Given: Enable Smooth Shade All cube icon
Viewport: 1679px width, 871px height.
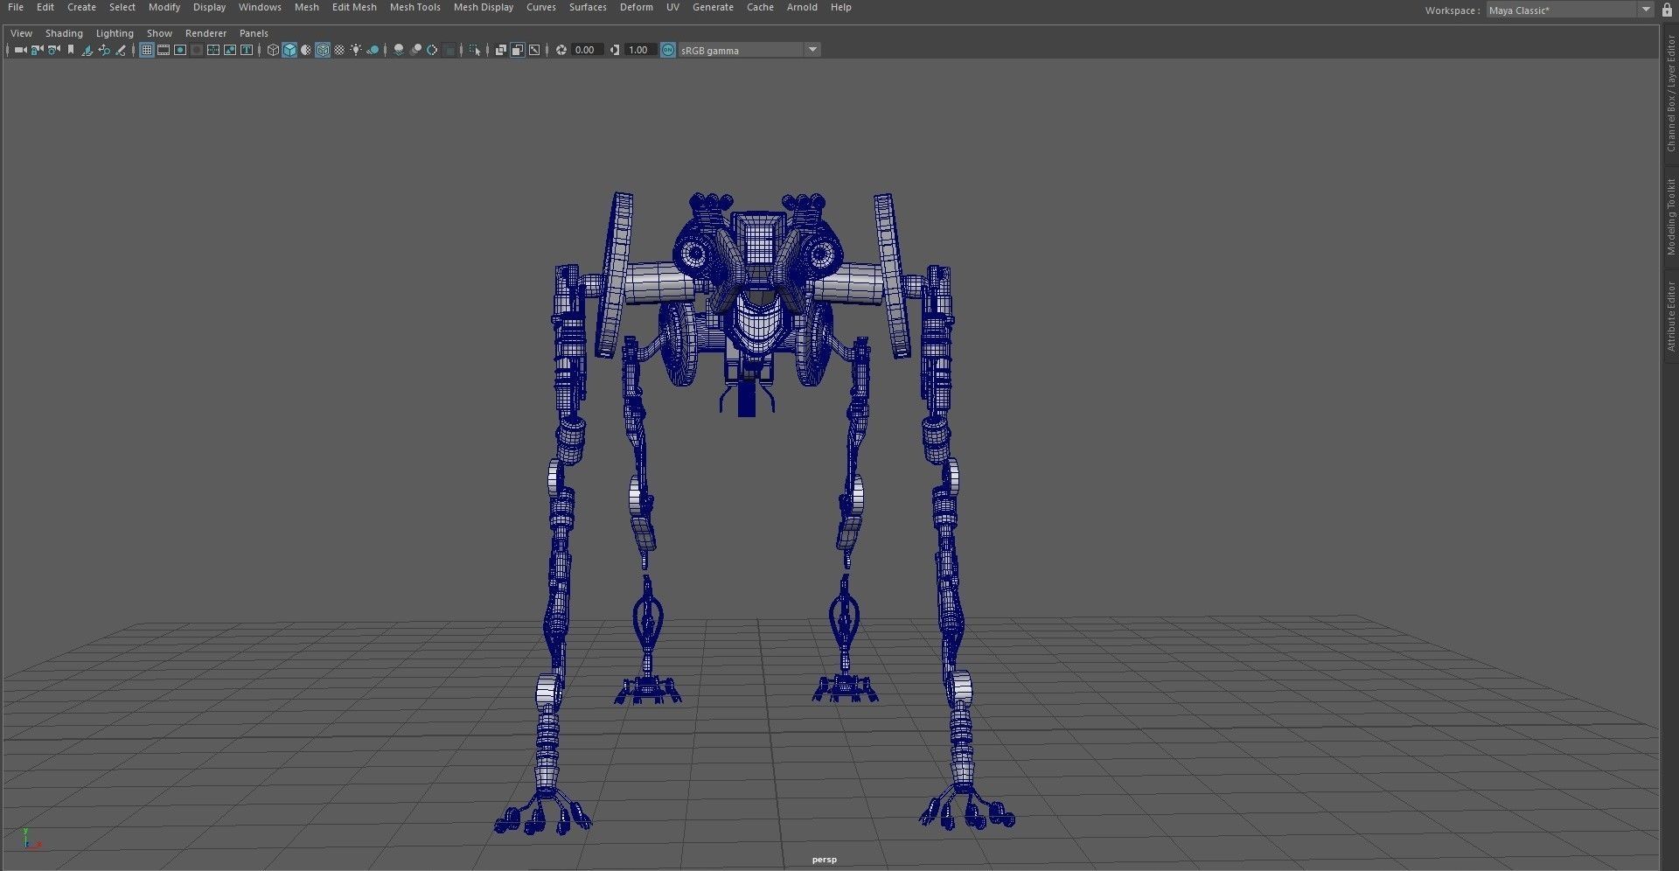Looking at the screenshot, I should pos(289,50).
